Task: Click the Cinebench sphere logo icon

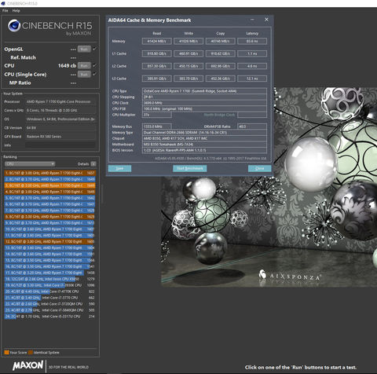Action: tap(14, 25)
